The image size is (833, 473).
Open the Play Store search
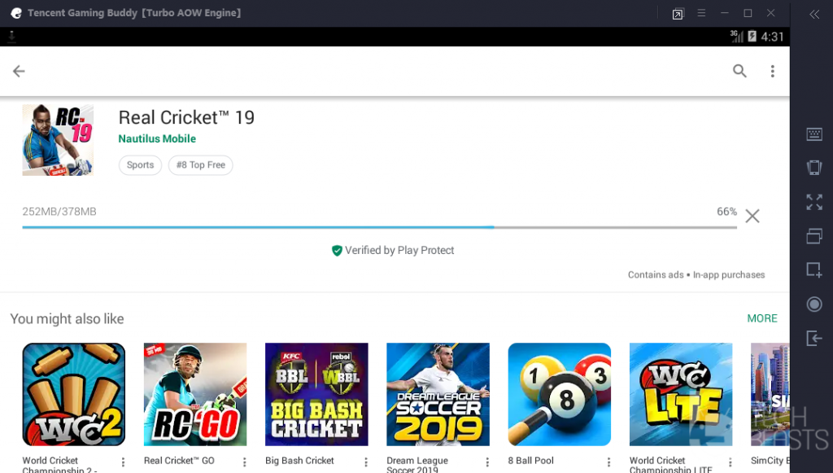point(739,71)
